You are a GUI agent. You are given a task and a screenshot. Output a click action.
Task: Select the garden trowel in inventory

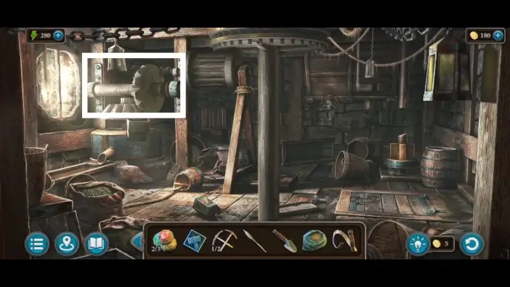(285, 240)
